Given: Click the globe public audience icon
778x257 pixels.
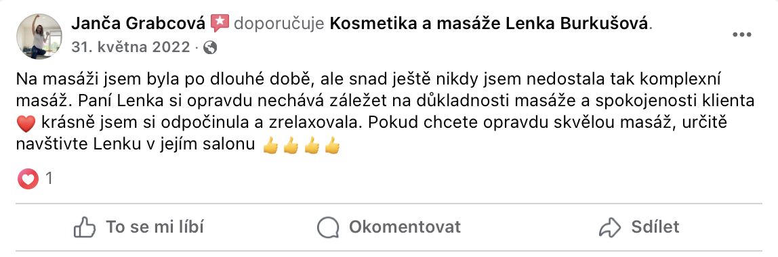Looking at the screenshot, I should (x=210, y=47).
